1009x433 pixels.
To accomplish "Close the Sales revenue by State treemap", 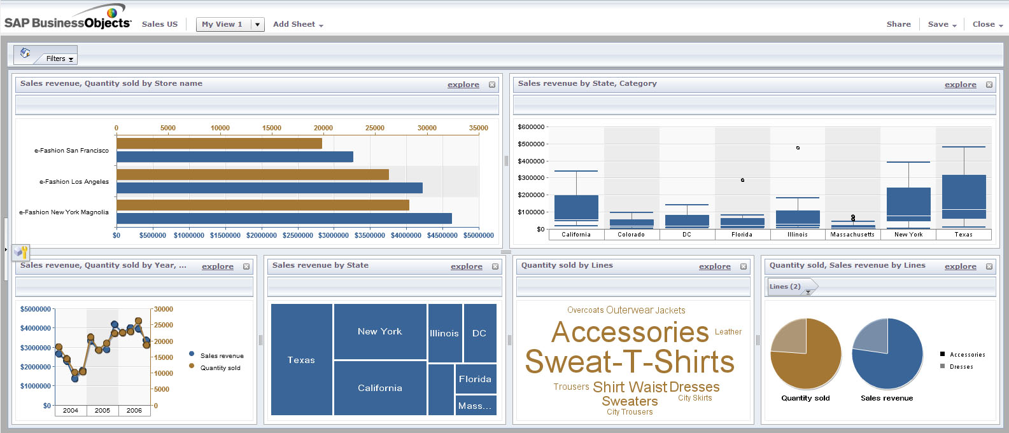I will point(495,266).
